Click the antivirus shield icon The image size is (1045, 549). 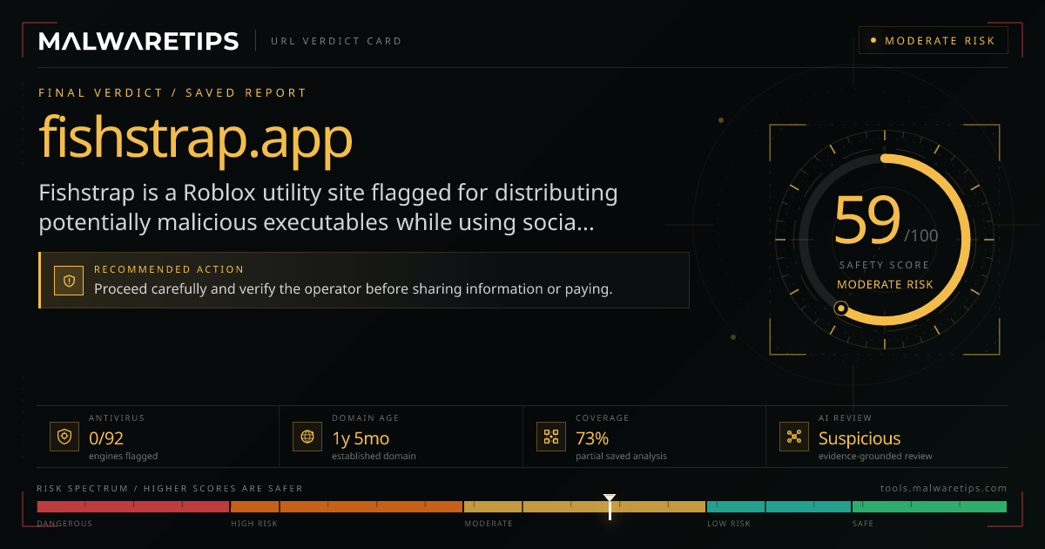pos(64,437)
